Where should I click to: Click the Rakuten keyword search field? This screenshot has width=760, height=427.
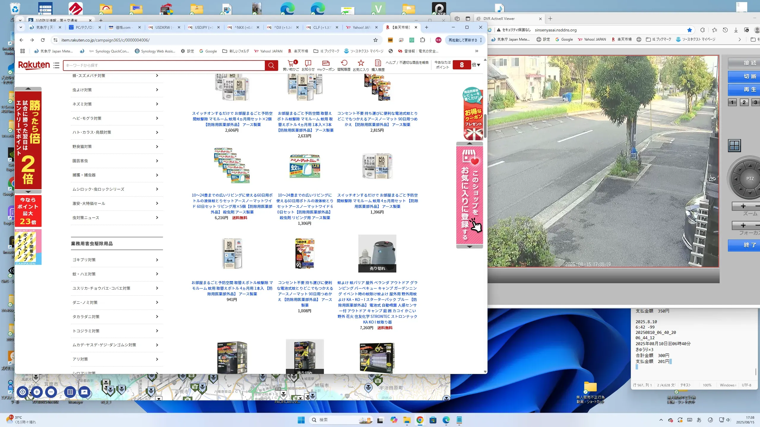pos(163,66)
